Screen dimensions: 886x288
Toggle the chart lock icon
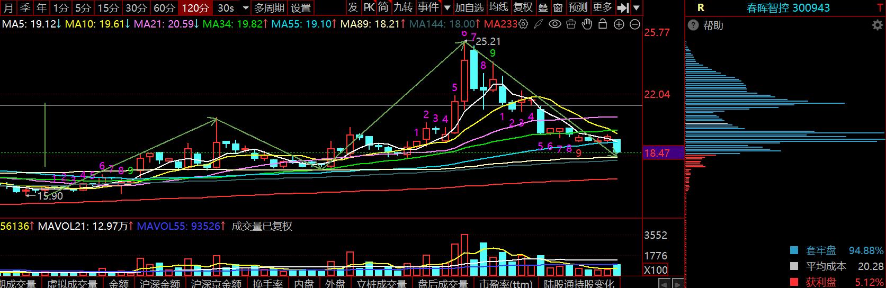[603, 24]
